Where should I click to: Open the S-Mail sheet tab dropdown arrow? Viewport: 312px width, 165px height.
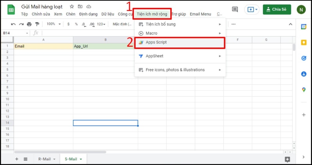[x=81, y=159]
